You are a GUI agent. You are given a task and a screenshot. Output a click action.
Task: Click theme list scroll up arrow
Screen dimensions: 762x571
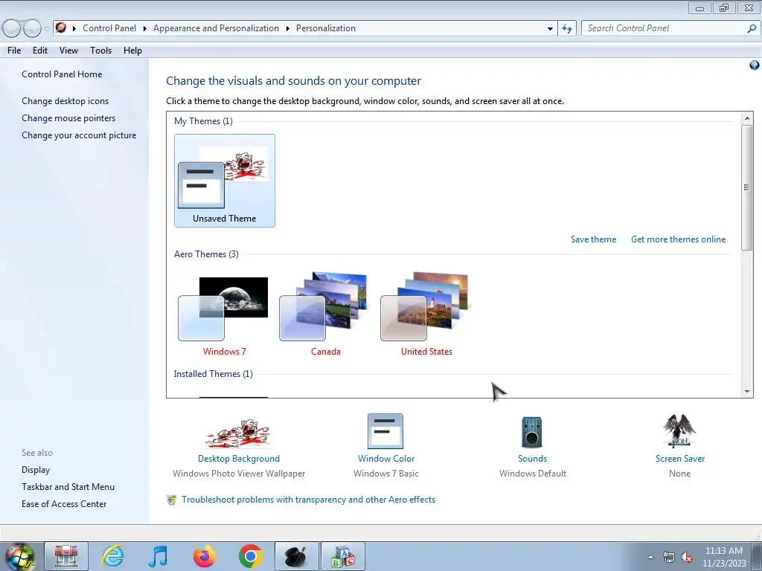[x=747, y=118]
